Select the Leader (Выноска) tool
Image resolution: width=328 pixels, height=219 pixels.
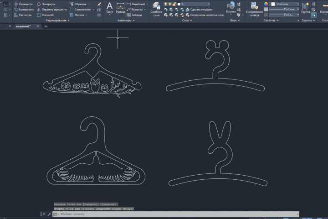135,10
